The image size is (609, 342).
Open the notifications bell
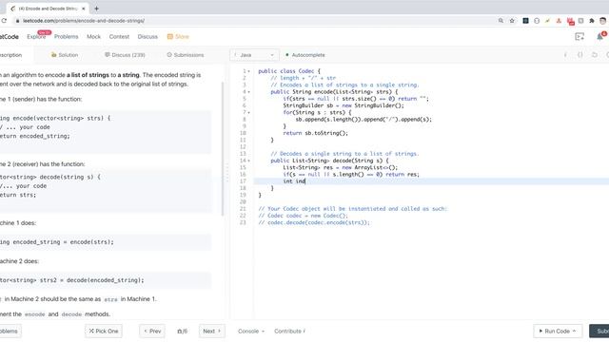600,37
